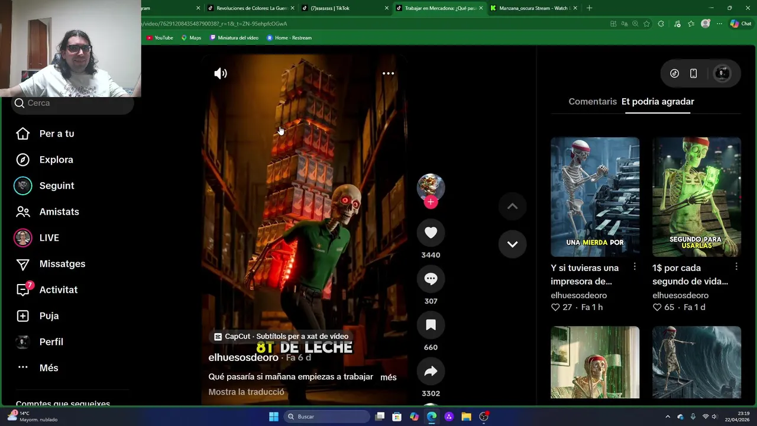Screen dimensions: 757x426
Task: Open the profile avatar top right of page
Action: tap(722, 73)
